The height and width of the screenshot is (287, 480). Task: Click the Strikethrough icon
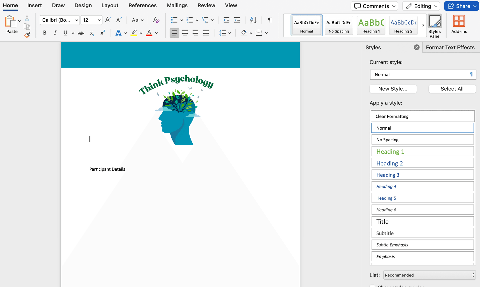click(81, 33)
